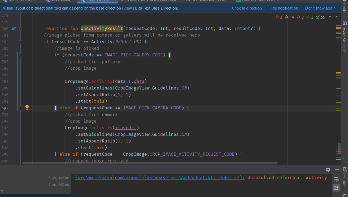Screen dimensions: 348x197
Task: Open build output settings with the gear icon
Action: [328, 170]
